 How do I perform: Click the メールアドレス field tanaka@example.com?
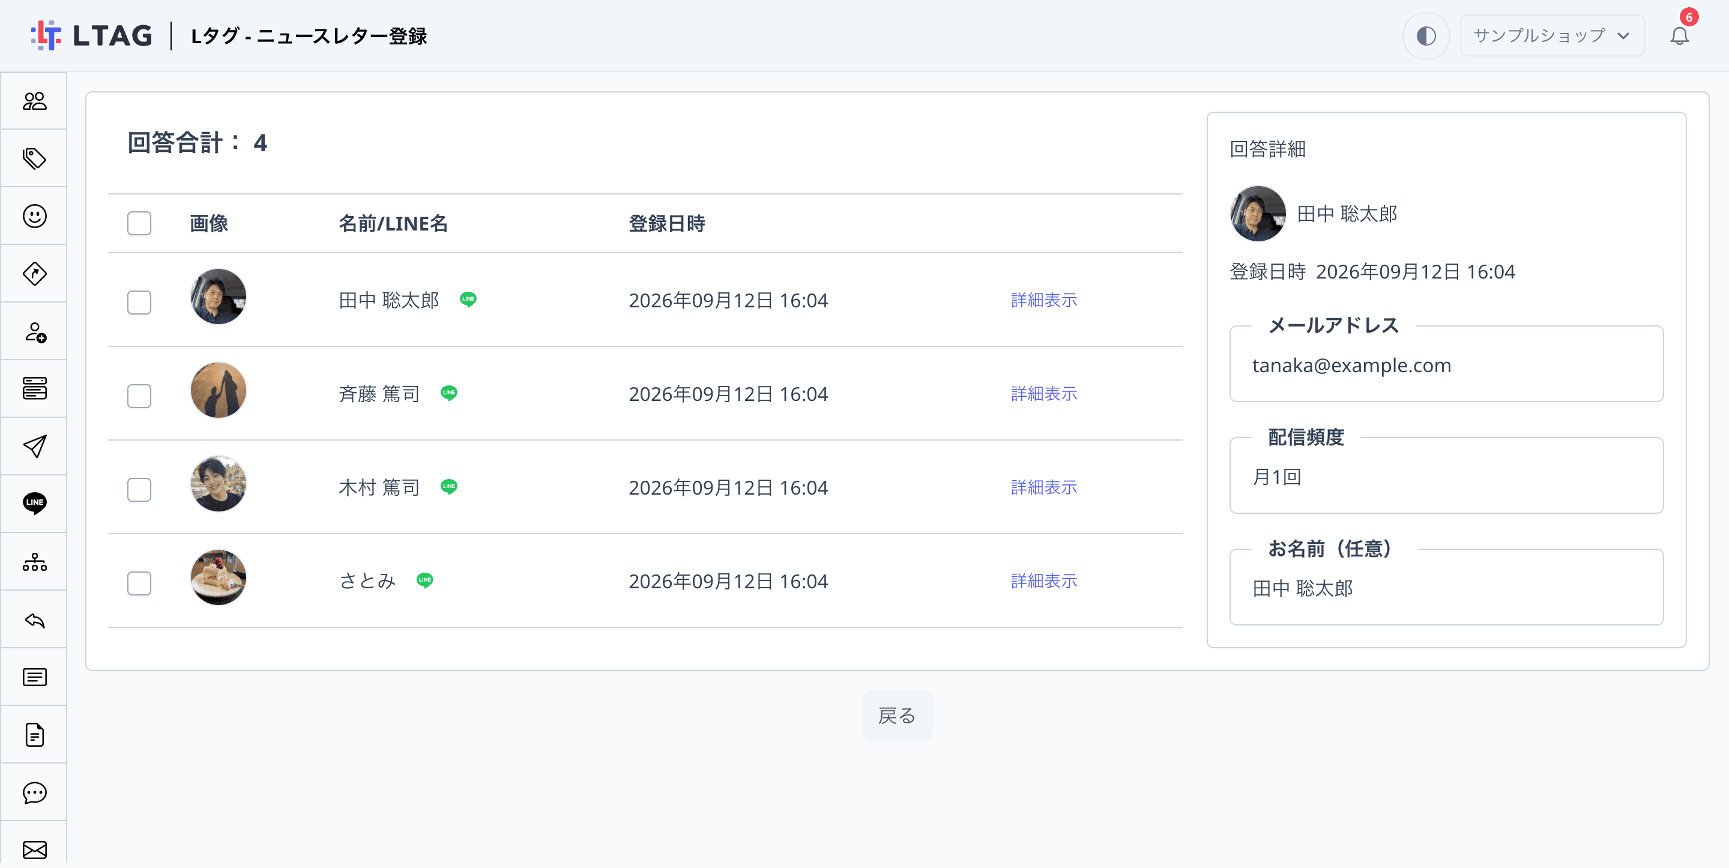click(x=1446, y=364)
